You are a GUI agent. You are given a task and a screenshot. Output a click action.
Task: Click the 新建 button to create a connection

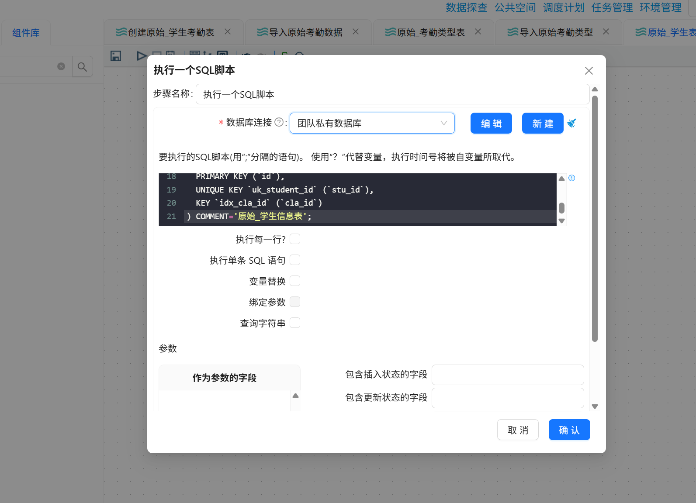pos(543,124)
